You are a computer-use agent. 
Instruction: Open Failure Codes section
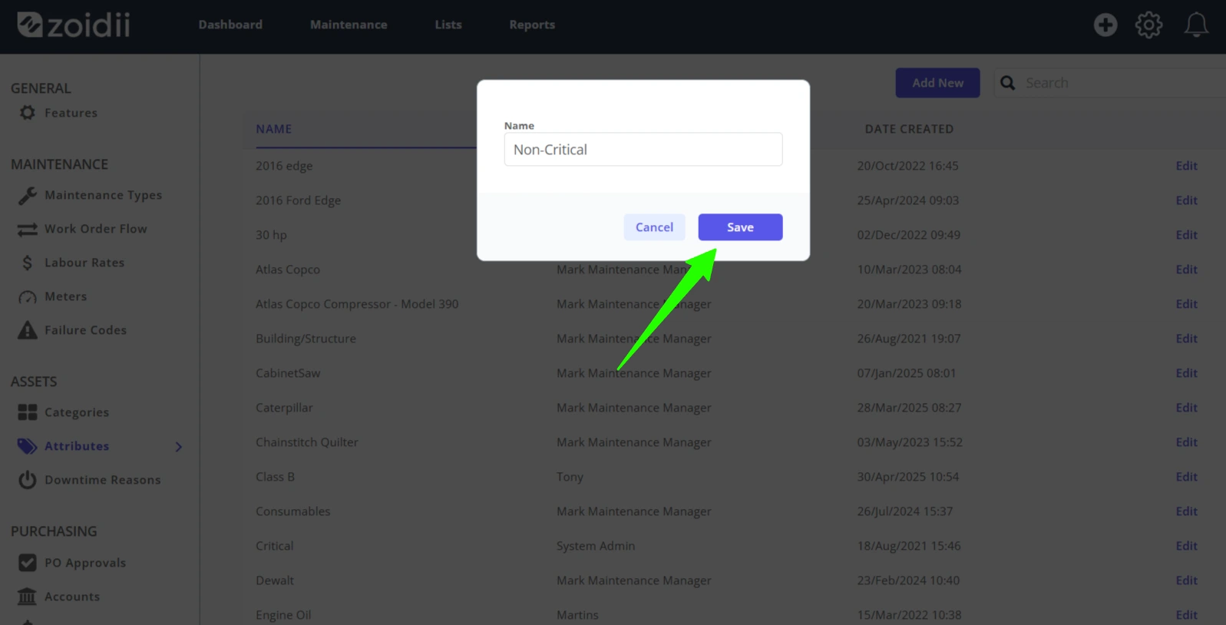tap(85, 330)
